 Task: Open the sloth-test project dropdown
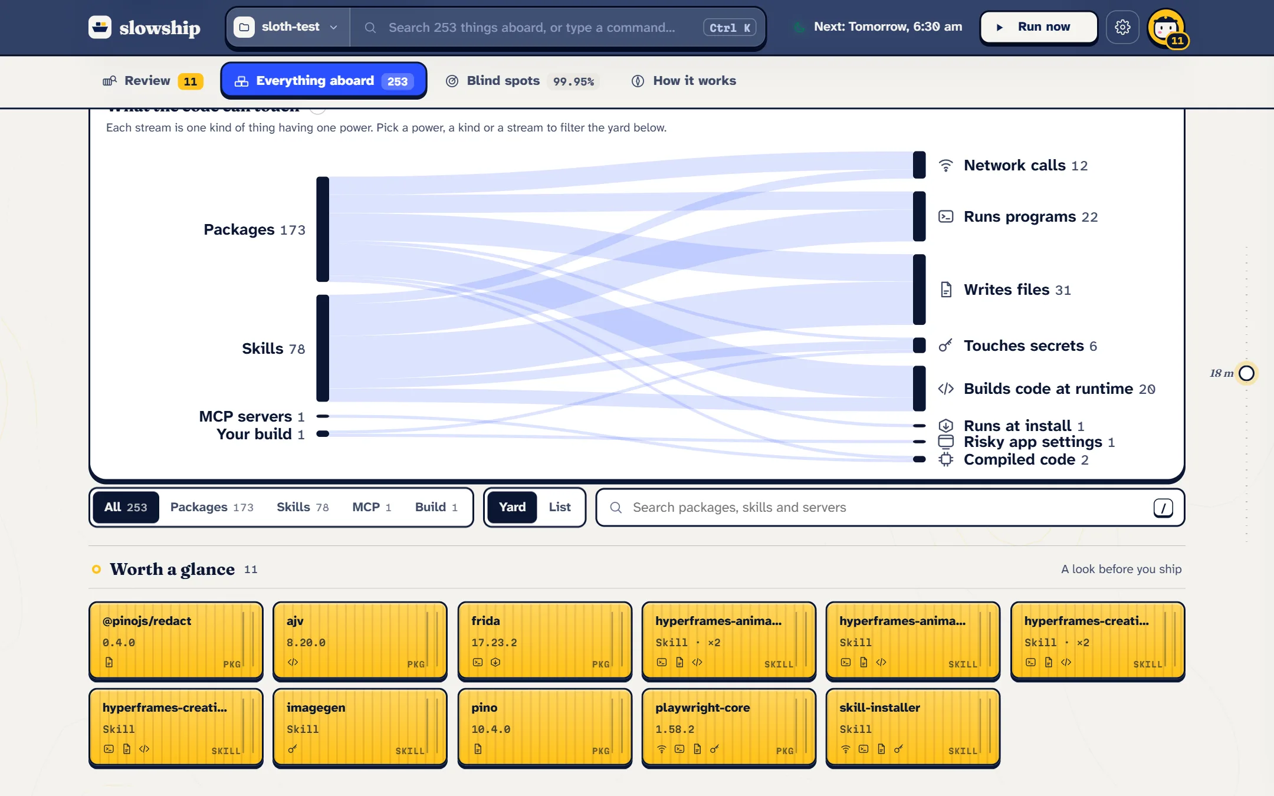pyautogui.click(x=287, y=27)
